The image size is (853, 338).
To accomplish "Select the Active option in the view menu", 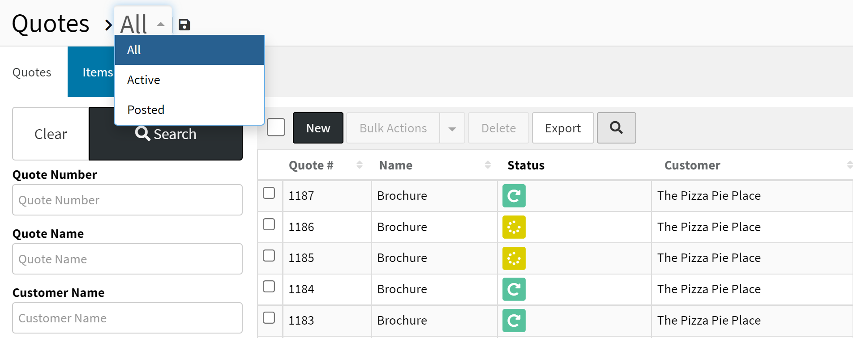I will 189,80.
